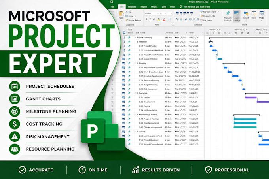Click the indicator icon on the 1.2 Planning row
The height and width of the screenshot is (179, 269).
123,63
